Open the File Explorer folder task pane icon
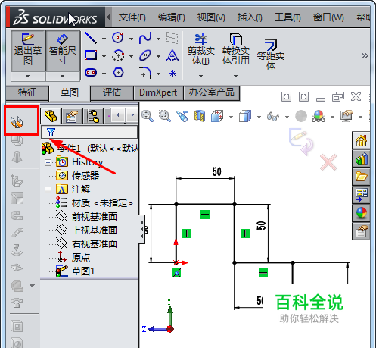This screenshot has height=348, width=376. click(x=361, y=177)
